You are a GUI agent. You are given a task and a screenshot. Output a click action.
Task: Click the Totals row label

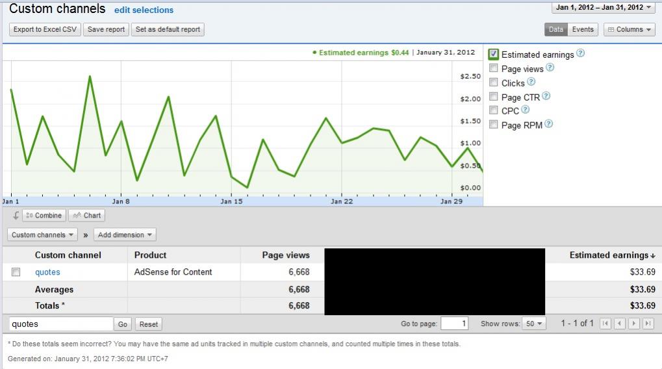50,306
